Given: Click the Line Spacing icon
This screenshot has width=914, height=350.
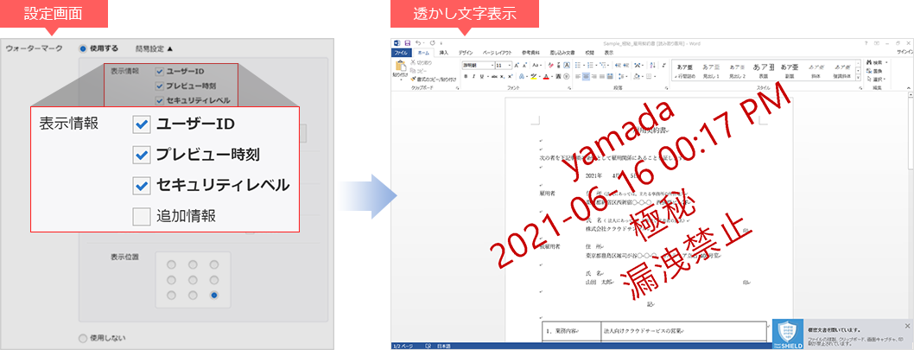Looking at the screenshot, I should [621, 76].
